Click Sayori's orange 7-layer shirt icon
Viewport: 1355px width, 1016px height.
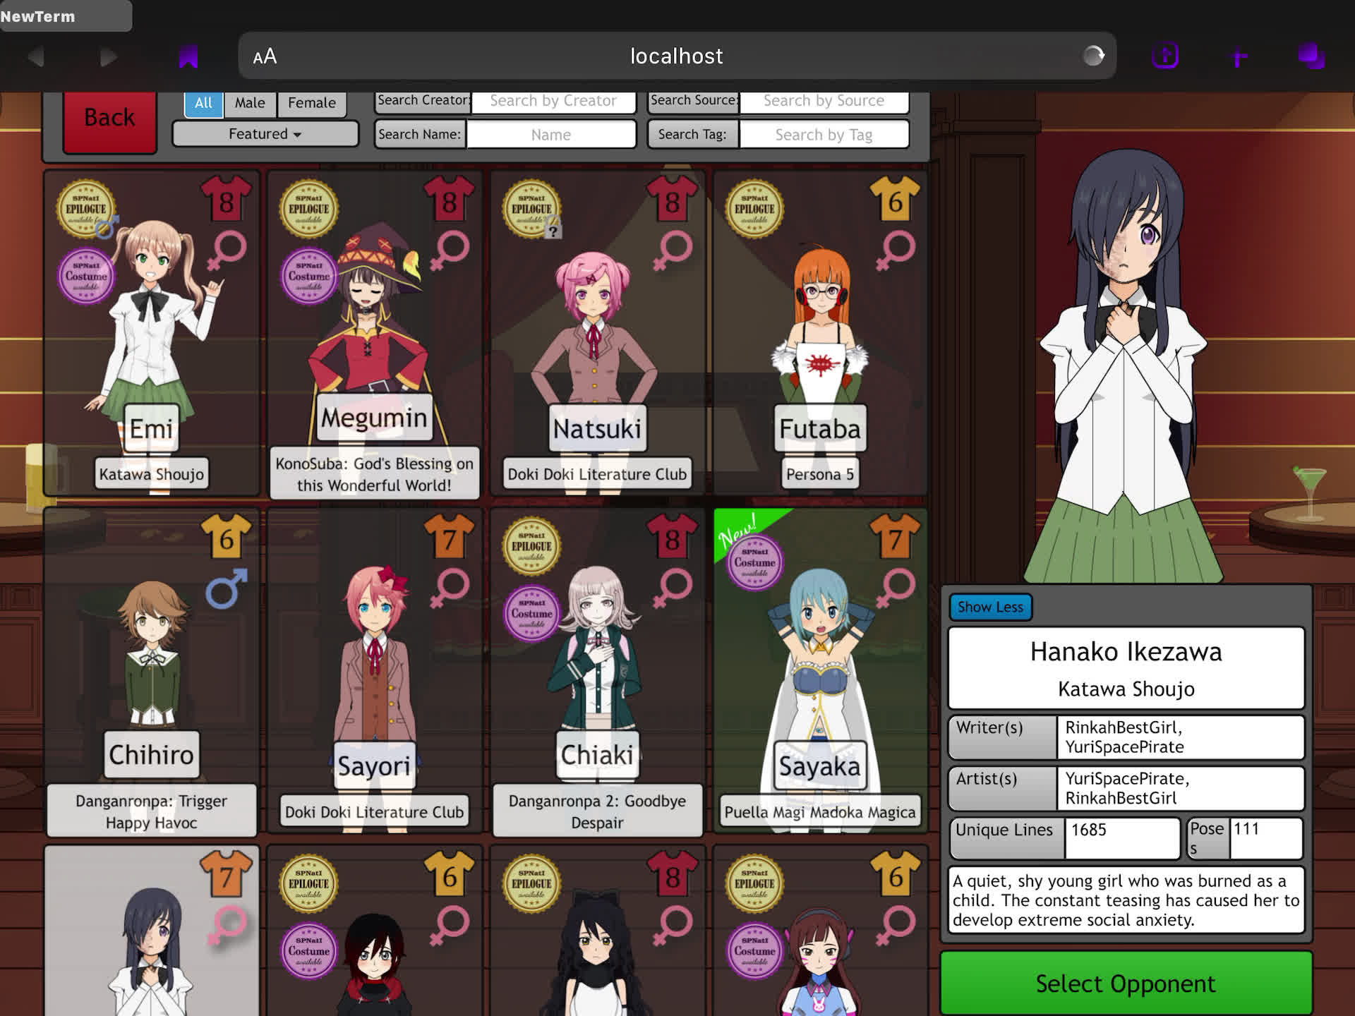tap(449, 537)
